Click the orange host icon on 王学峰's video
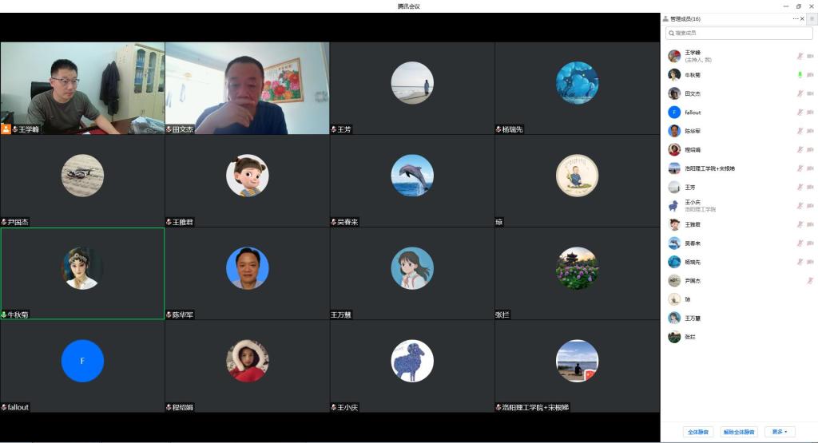Image resolution: width=818 pixels, height=443 pixels. 6,129
